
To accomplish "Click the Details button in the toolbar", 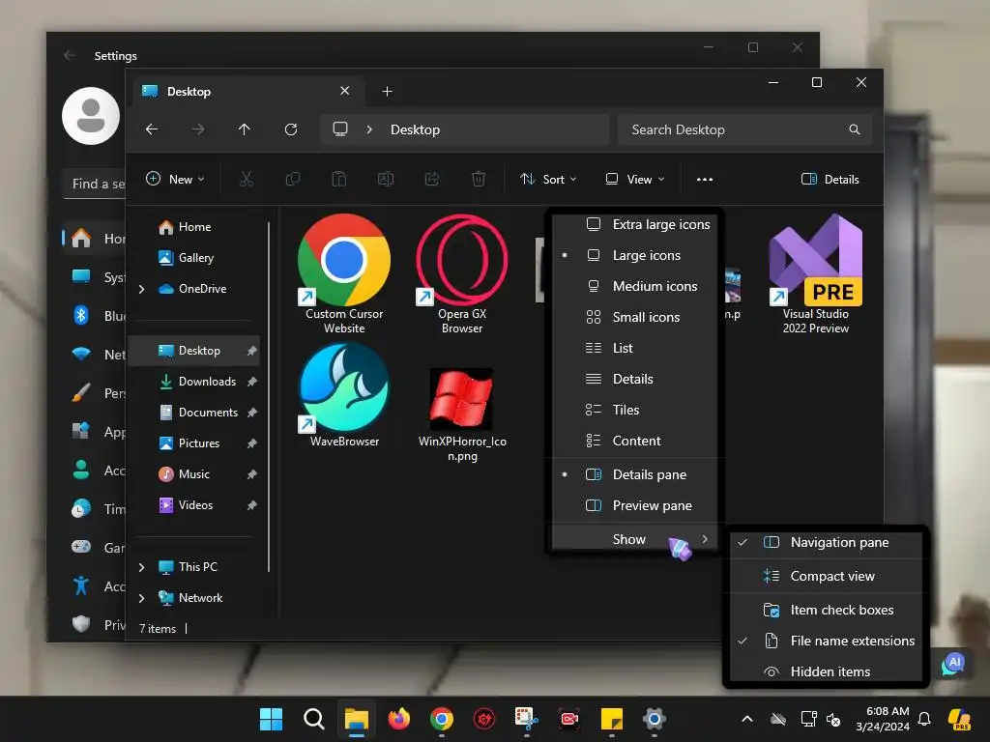I will point(830,179).
